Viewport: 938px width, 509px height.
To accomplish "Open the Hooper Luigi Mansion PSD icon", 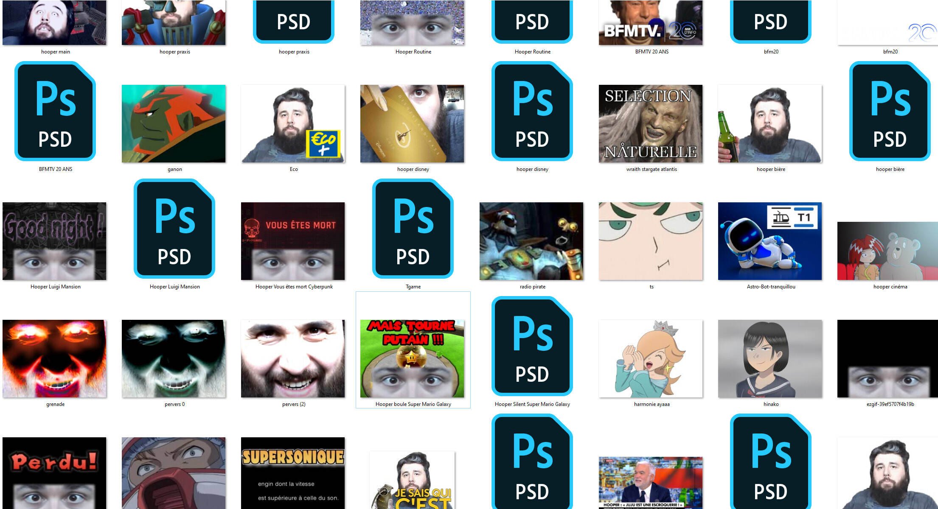I will pos(174,229).
